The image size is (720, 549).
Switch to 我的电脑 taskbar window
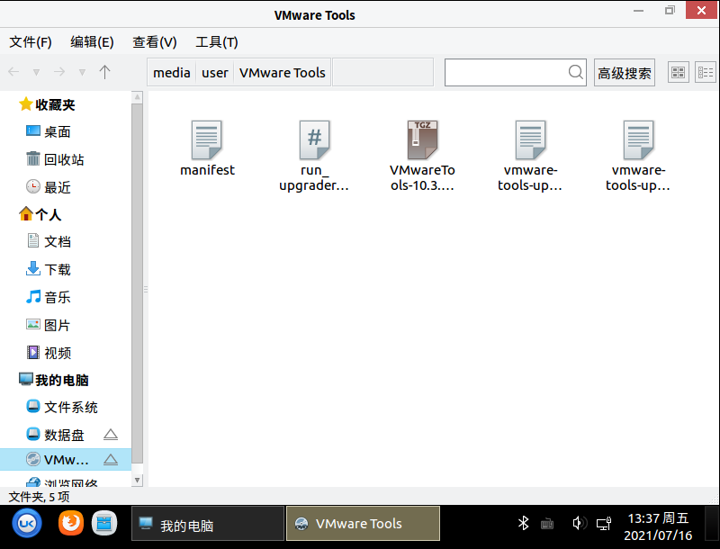pos(208,523)
